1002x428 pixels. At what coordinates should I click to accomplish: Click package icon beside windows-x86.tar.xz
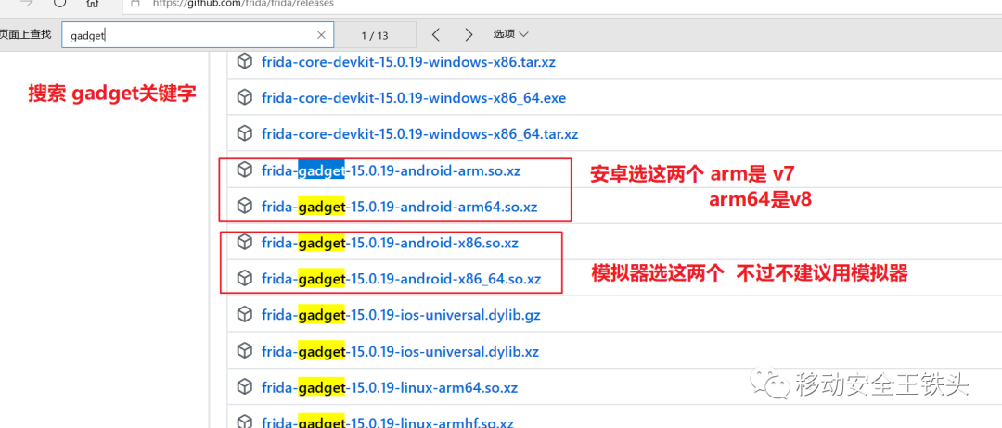coord(243,61)
